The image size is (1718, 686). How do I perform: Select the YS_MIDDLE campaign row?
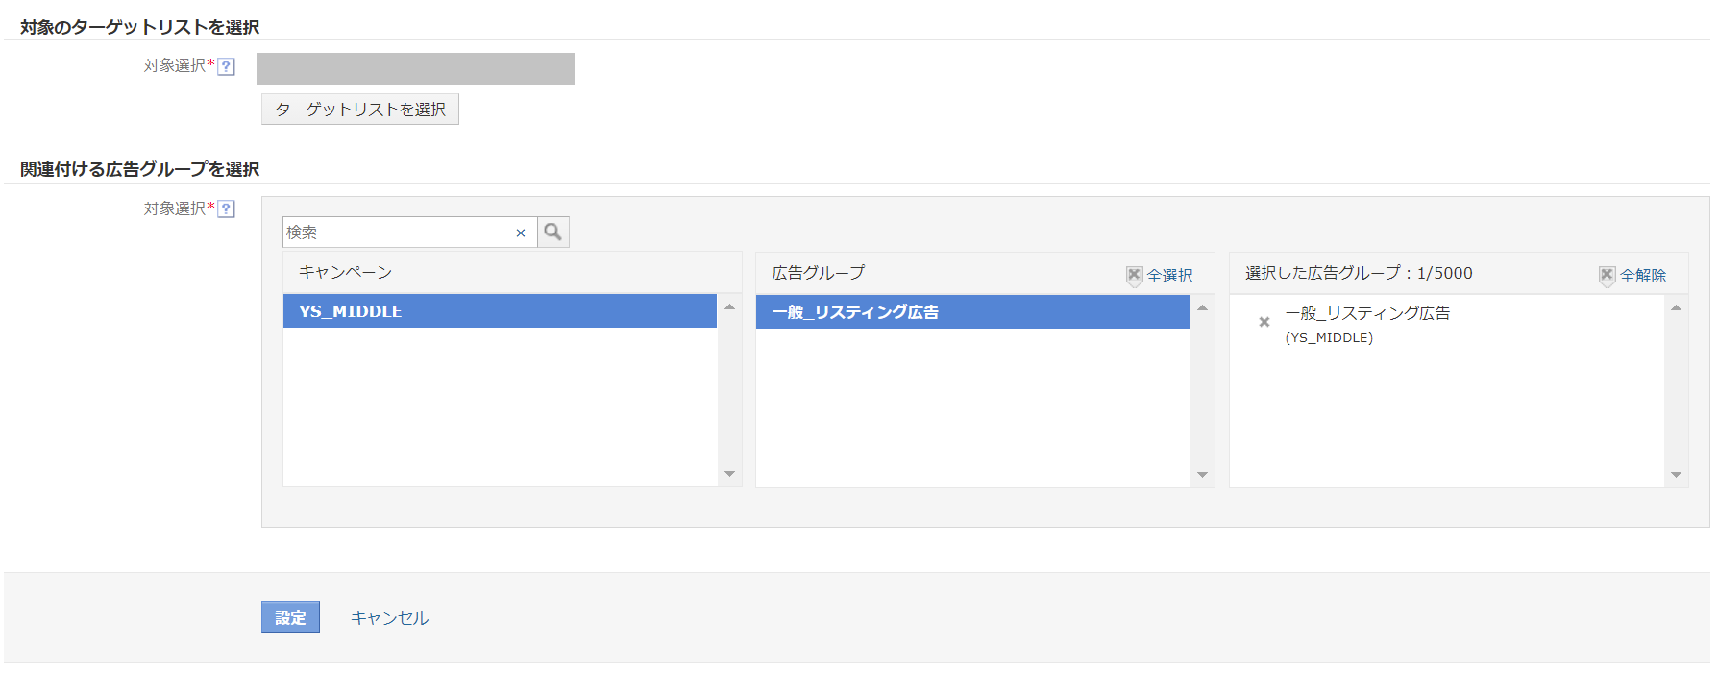coord(500,311)
